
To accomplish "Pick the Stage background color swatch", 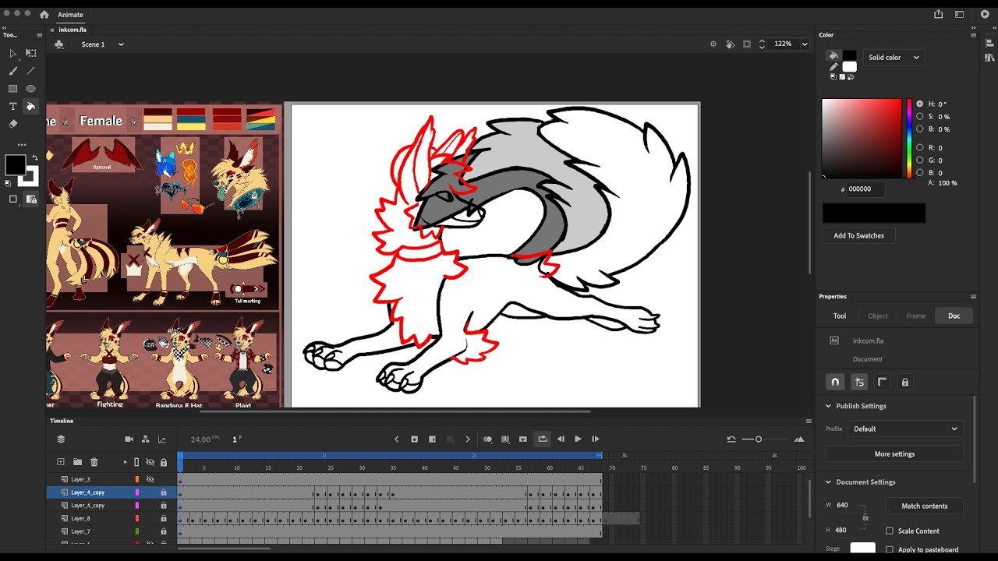I will (x=862, y=549).
